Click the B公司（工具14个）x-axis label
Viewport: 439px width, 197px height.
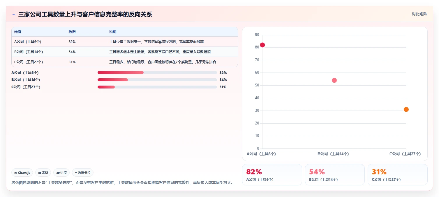pyautogui.click(x=333, y=154)
